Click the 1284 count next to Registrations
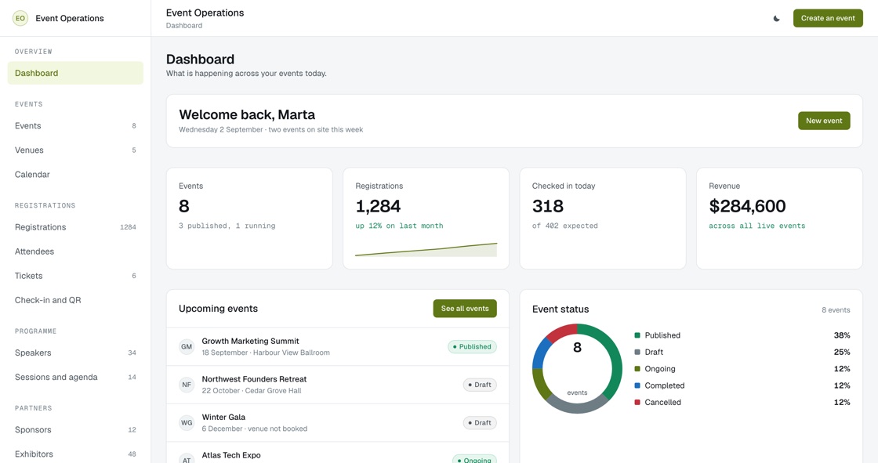 tap(128, 227)
